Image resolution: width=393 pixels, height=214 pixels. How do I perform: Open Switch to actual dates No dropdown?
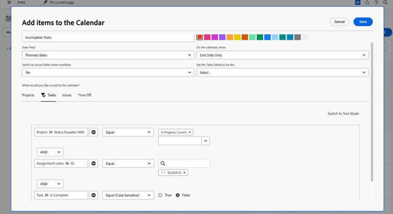click(x=108, y=72)
